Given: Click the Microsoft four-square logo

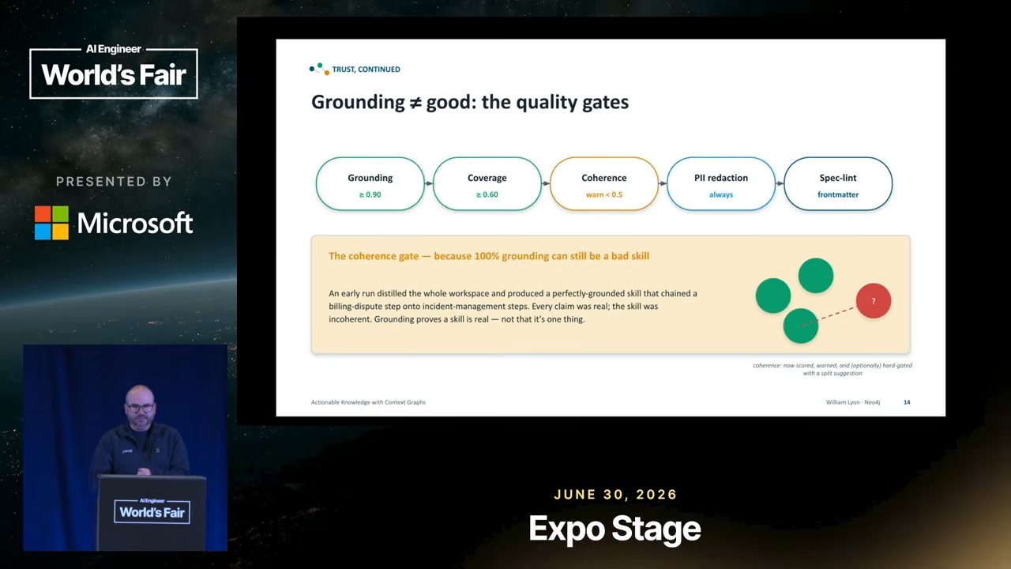Looking at the screenshot, I should tap(51, 223).
